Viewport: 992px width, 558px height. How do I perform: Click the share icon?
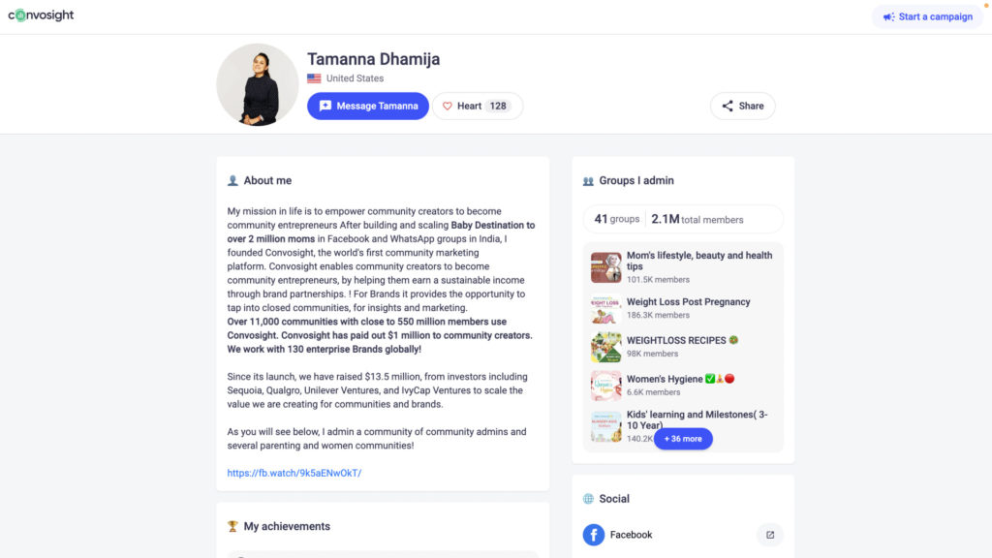(728, 106)
